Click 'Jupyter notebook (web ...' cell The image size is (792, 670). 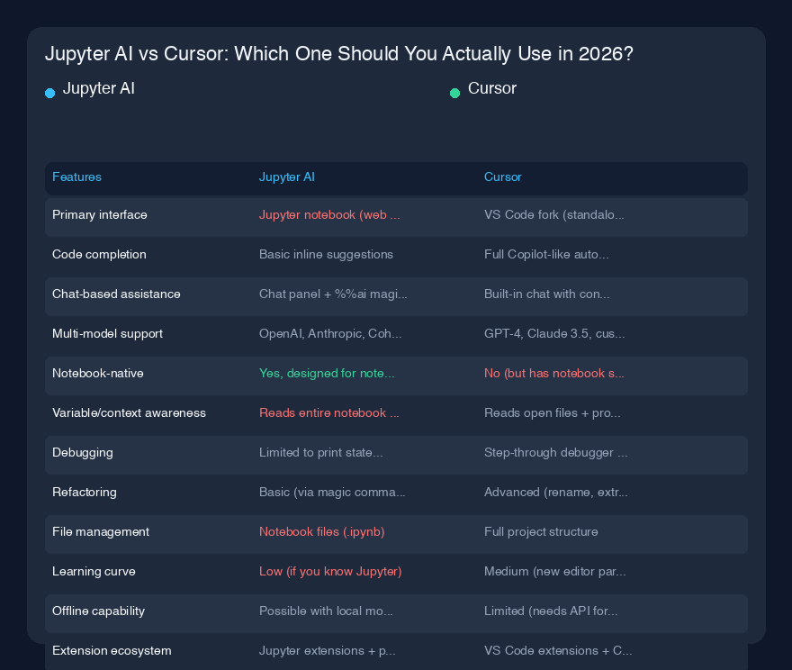329,214
